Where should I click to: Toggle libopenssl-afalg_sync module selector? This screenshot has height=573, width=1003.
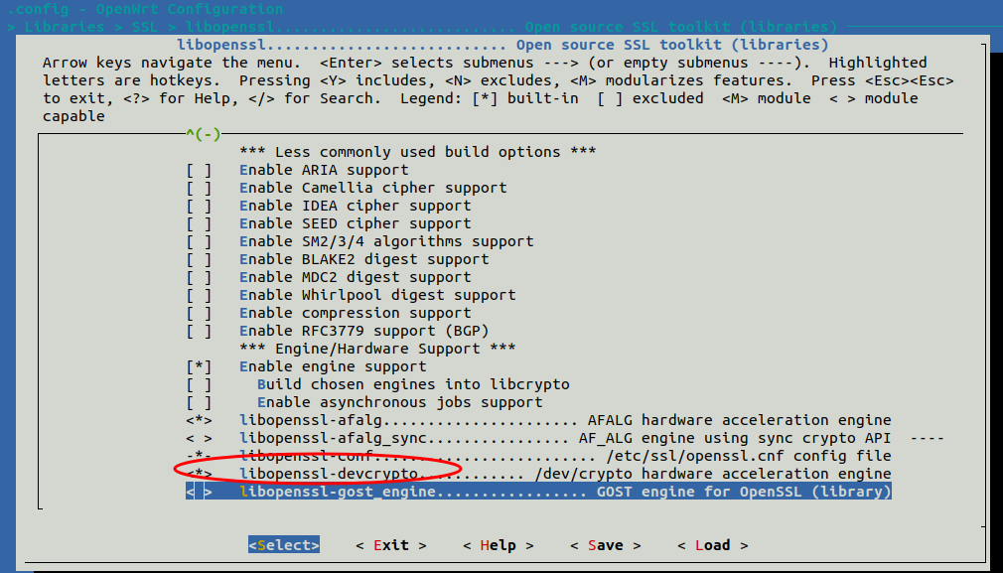point(199,439)
